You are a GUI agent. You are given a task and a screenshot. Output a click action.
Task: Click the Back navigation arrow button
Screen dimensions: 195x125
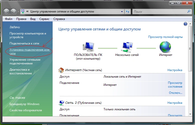coord(7,11)
